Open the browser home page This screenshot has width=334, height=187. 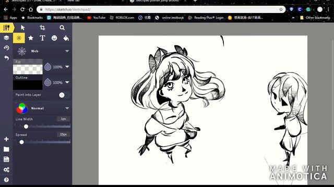click(31, 9)
